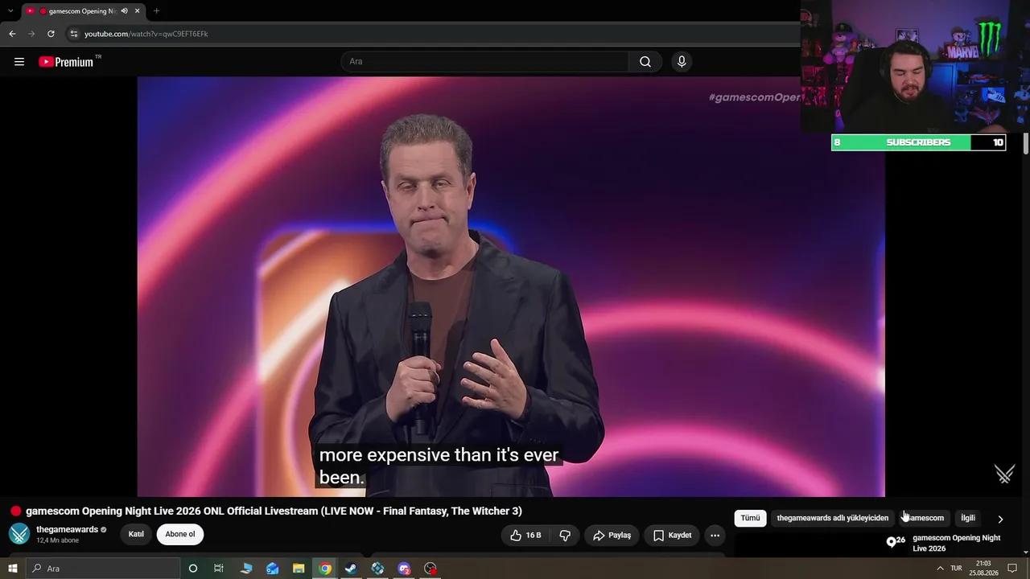This screenshot has height=579, width=1030.
Task: Focus the YouTube Ara search field
Action: click(485, 62)
